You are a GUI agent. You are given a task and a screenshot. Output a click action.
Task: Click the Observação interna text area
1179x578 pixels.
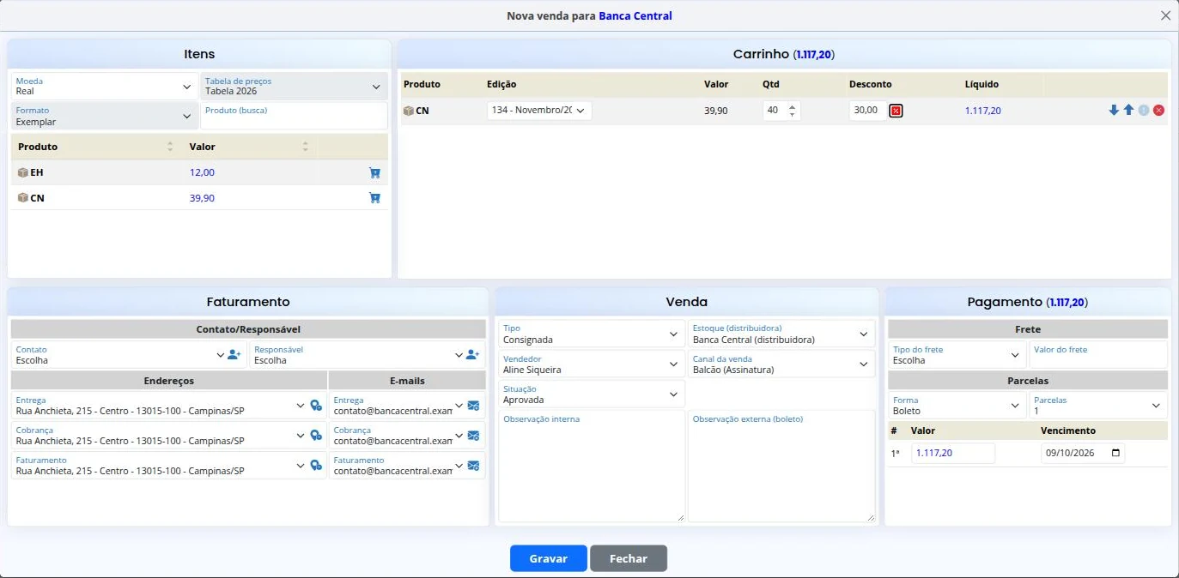[592, 466]
